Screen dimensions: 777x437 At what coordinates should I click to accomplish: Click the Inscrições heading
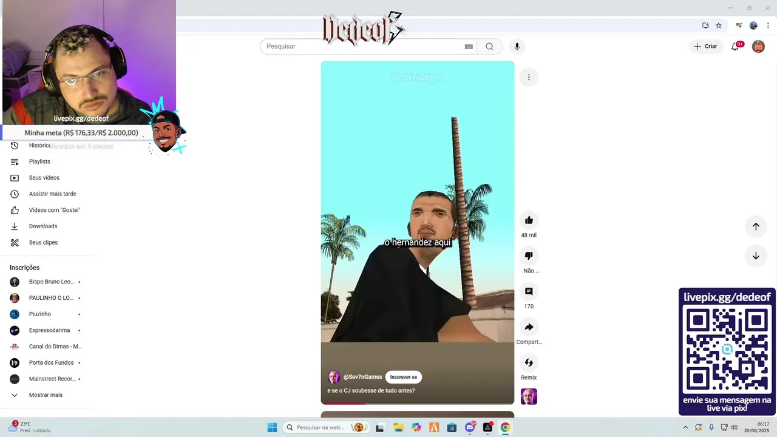(x=24, y=268)
